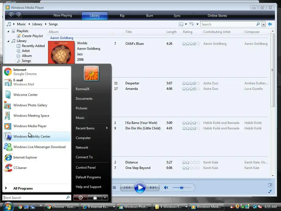Viewport: 281px width, 211px height.
Task: Expand All Programs in Start menu
Action: [x=37, y=188]
